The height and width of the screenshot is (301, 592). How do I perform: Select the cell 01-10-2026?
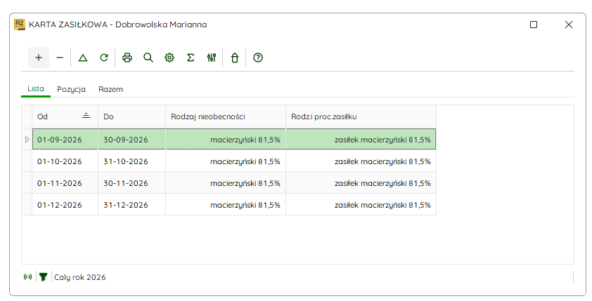[x=65, y=161]
